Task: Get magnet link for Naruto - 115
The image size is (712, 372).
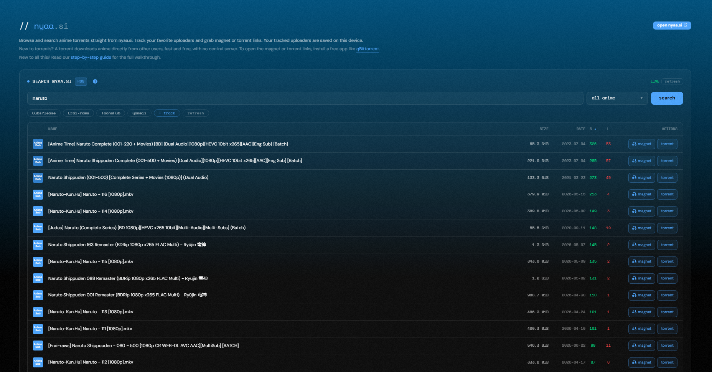Action: coord(641,261)
